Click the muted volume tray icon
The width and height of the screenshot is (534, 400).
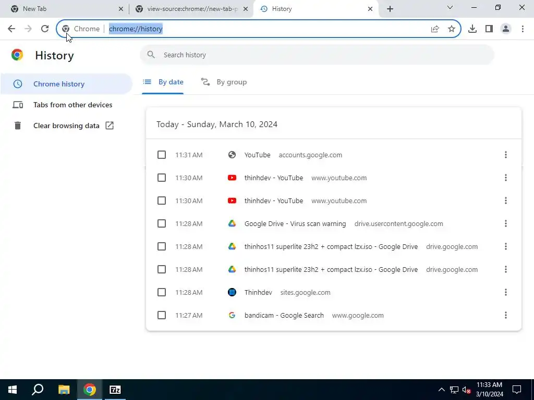[x=467, y=390]
